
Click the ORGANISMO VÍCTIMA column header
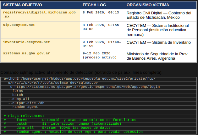coord(160,5)
